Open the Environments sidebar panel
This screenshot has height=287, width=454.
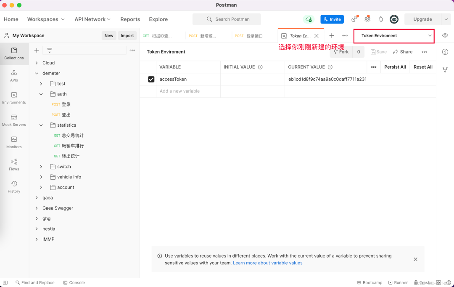click(14, 98)
